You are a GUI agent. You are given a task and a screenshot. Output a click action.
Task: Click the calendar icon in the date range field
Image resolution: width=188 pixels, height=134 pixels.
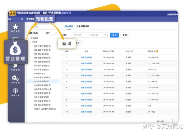pos(105,35)
